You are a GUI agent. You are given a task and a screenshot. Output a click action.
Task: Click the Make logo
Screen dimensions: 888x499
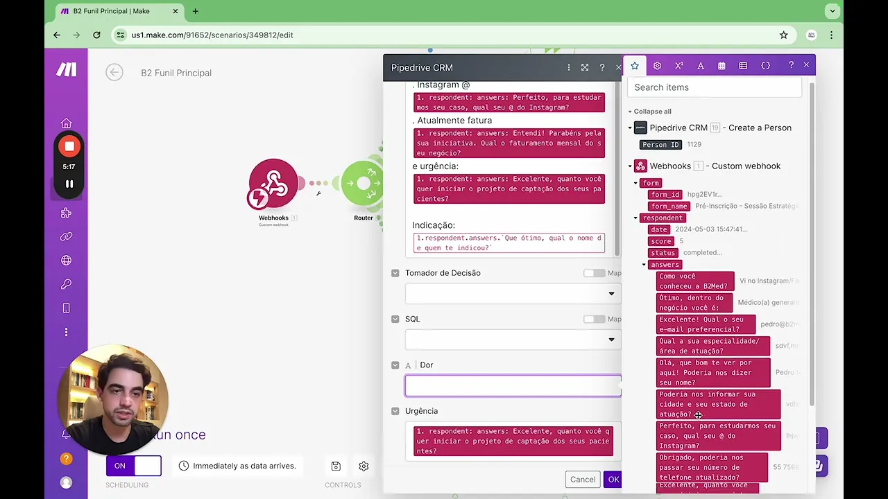(x=67, y=69)
